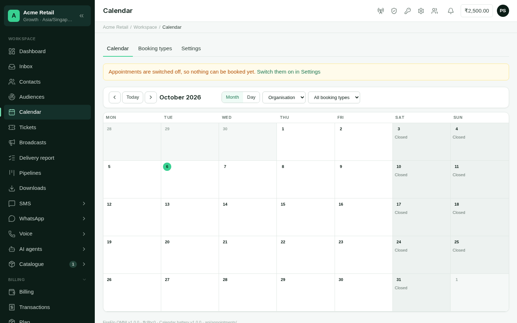This screenshot has height=323, width=517.
Task: Open the broadcast antenna icon in the header
Action: (381, 11)
